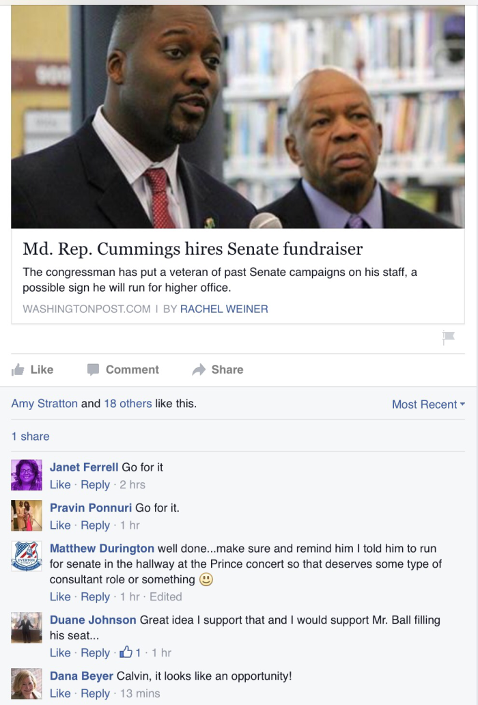This screenshot has width=478, height=705.
Task: Click thumbs-up count on Duane Johnson's comment
Action: [x=130, y=652]
